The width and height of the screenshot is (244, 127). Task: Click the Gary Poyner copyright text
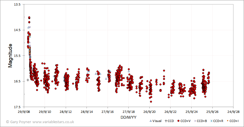(x=19, y=122)
